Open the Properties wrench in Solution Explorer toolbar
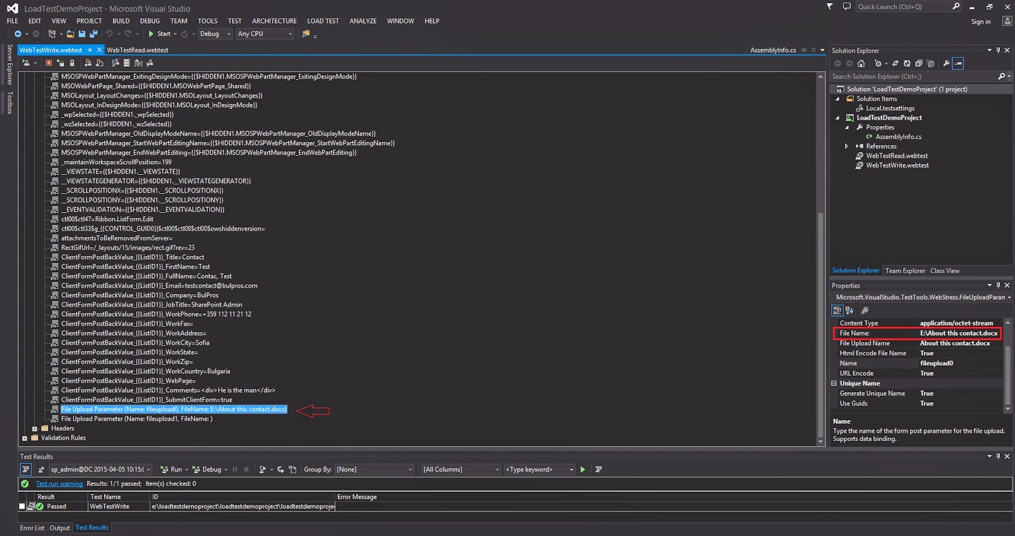 [x=946, y=63]
